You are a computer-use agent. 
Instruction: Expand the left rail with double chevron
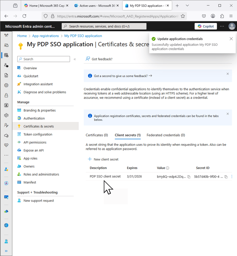click(x=6, y=251)
